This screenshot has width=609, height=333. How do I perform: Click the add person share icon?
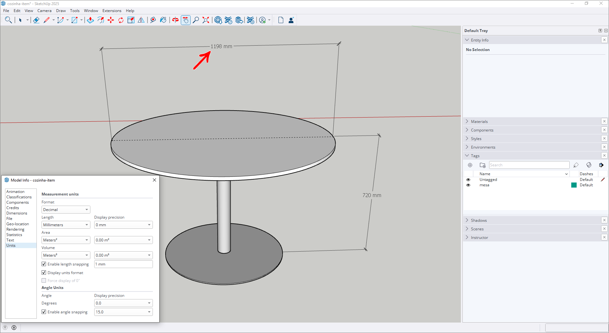tap(291, 20)
